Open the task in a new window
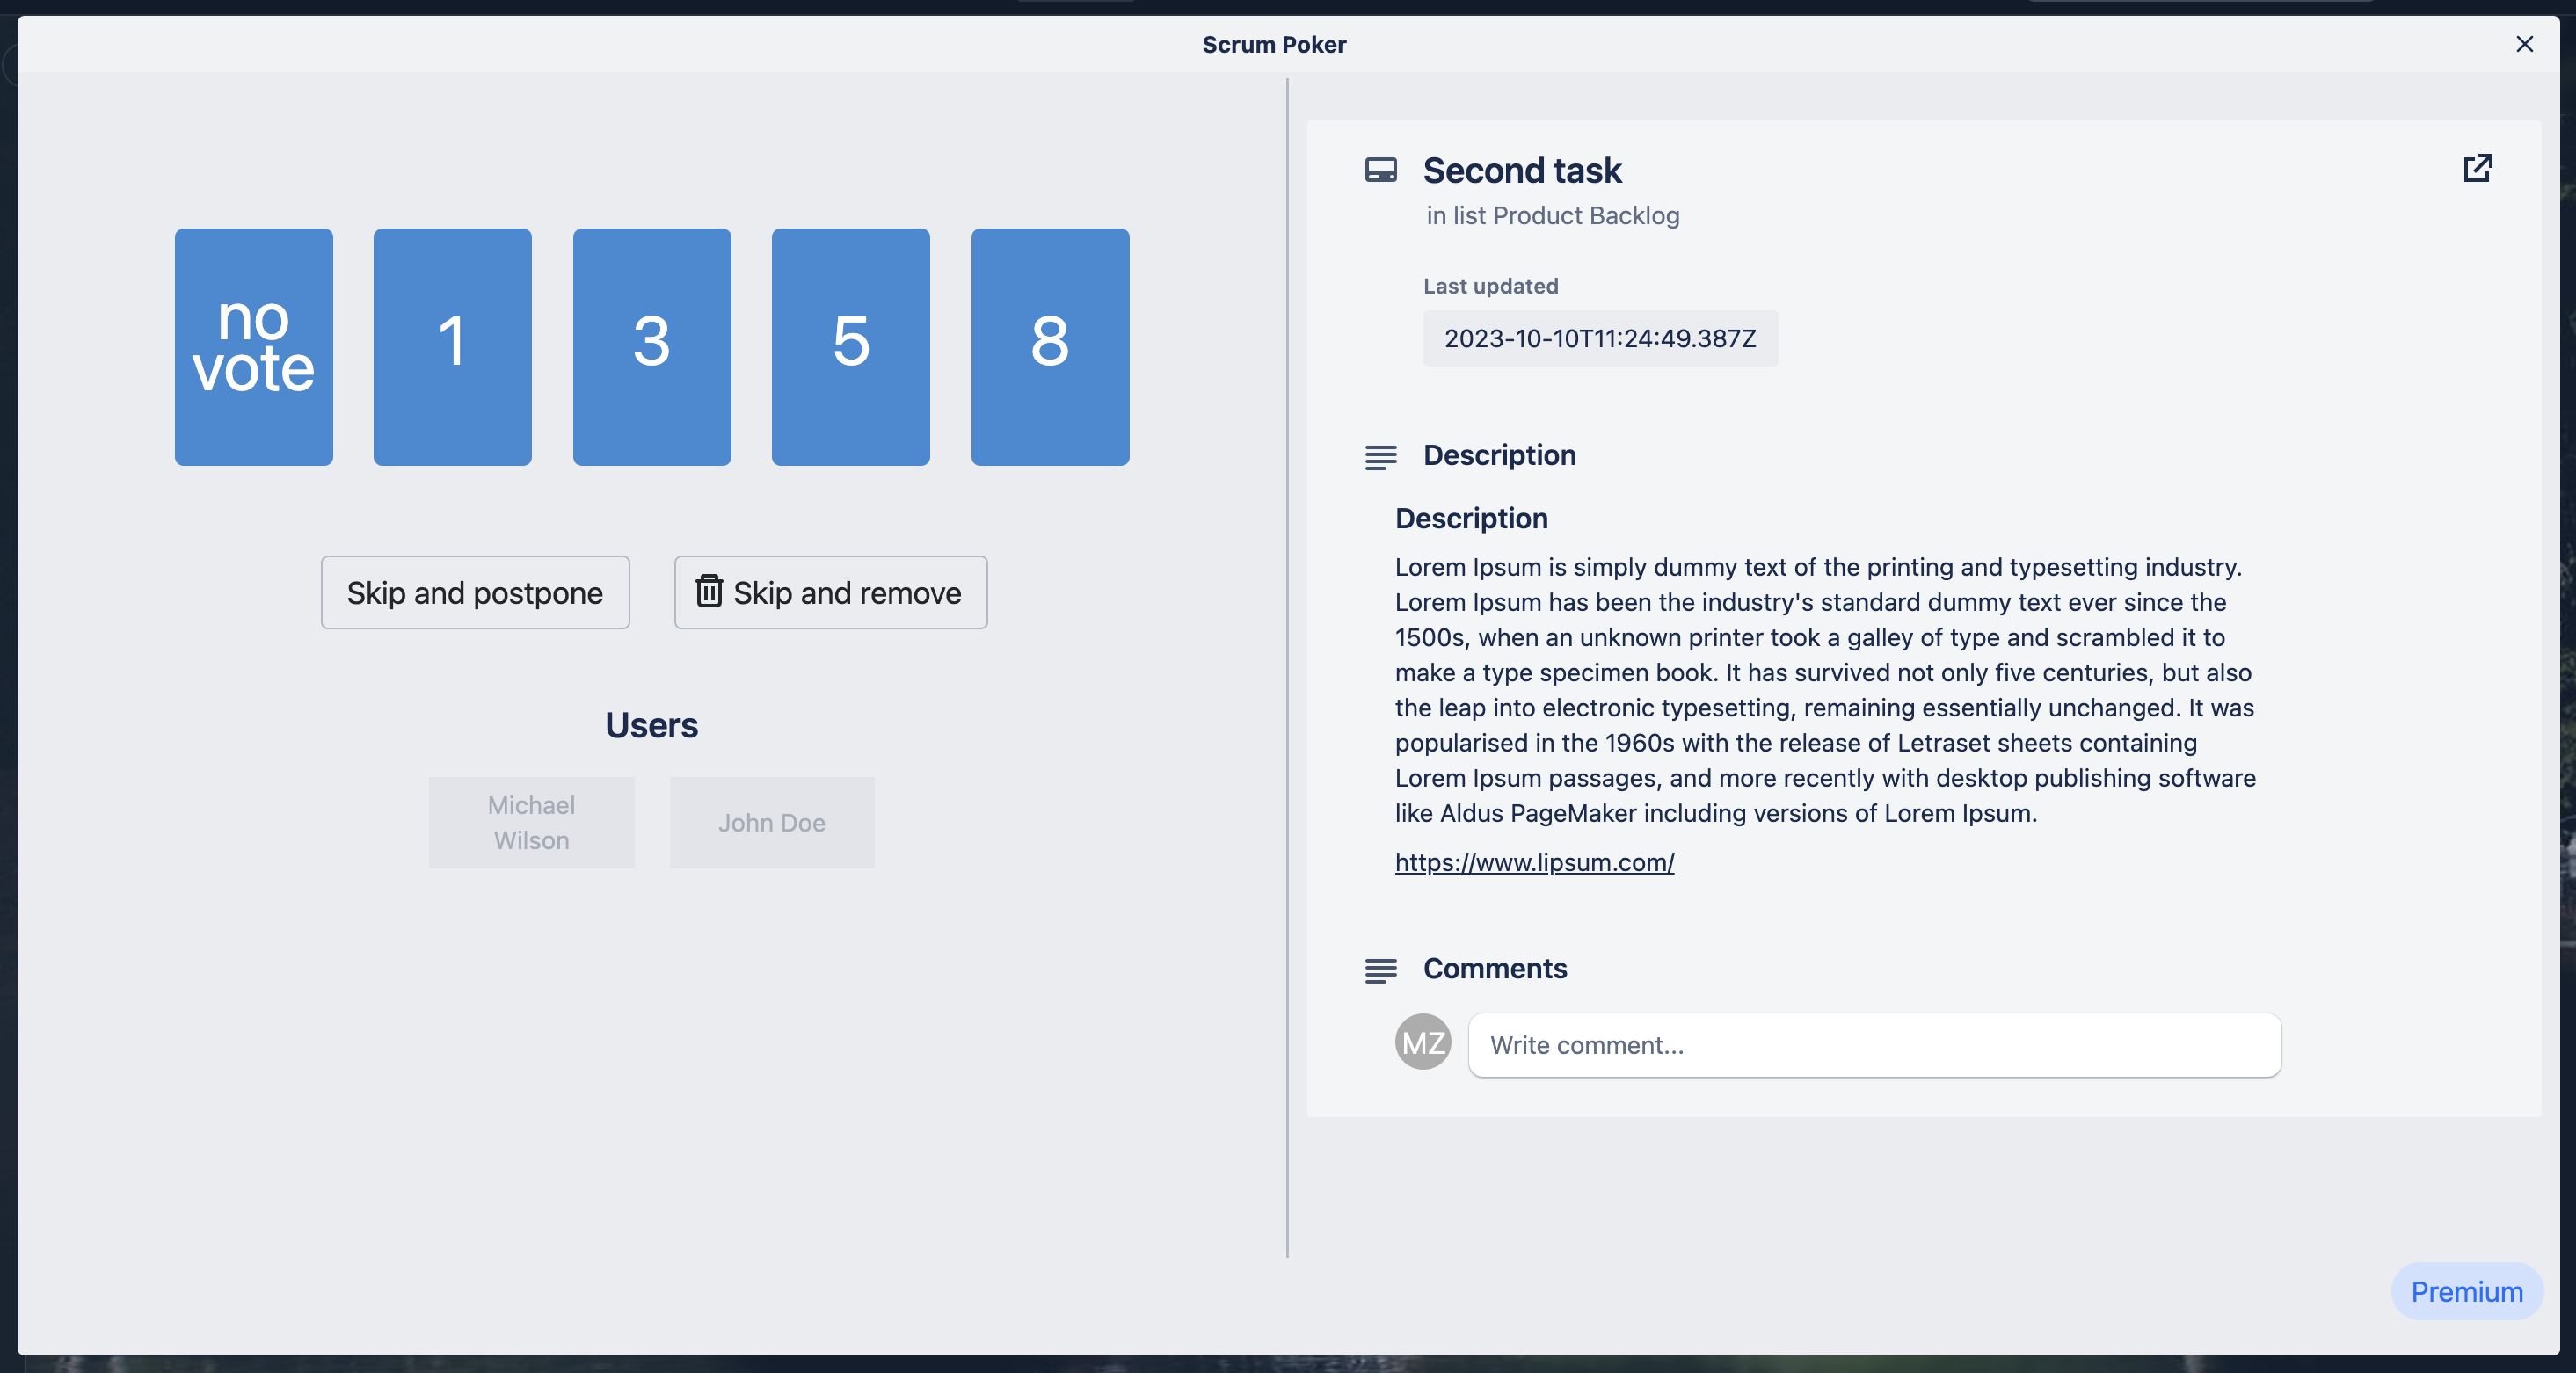This screenshot has height=1373, width=2576. point(2478,170)
